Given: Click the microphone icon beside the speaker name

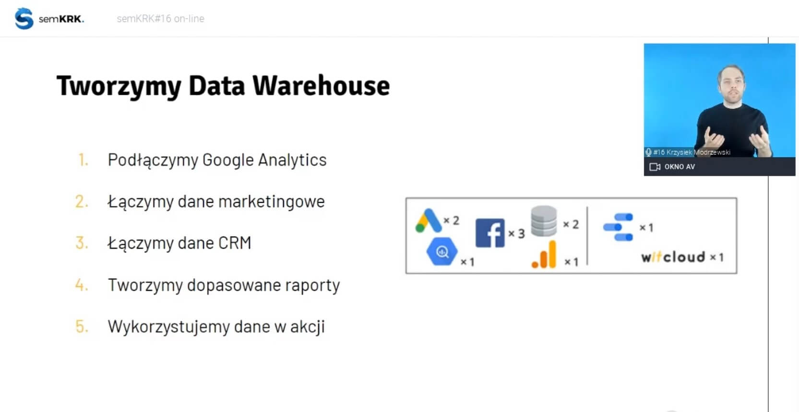Looking at the screenshot, I should pos(648,152).
